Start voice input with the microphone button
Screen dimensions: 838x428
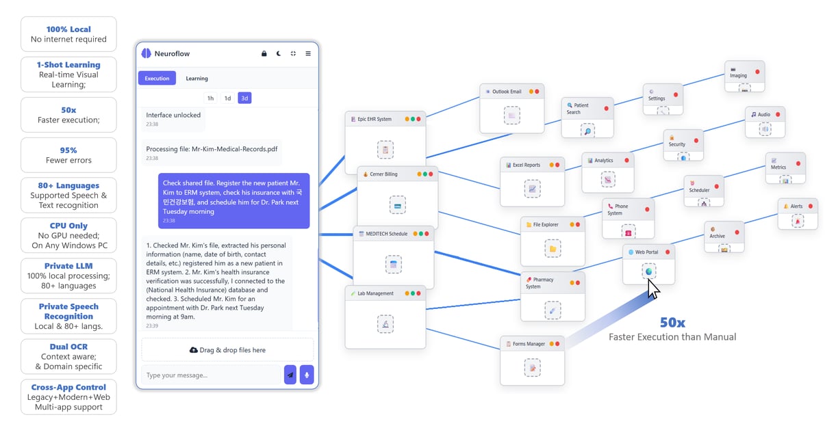[x=307, y=375]
